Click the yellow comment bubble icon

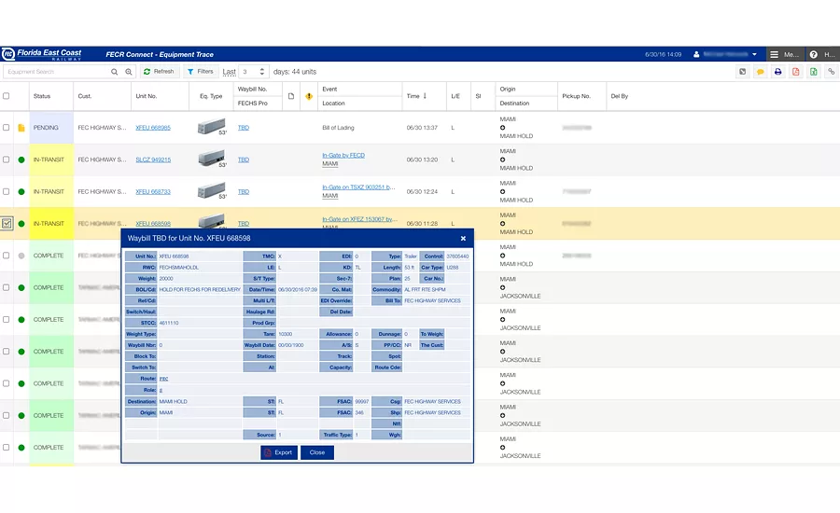[x=760, y=72]
